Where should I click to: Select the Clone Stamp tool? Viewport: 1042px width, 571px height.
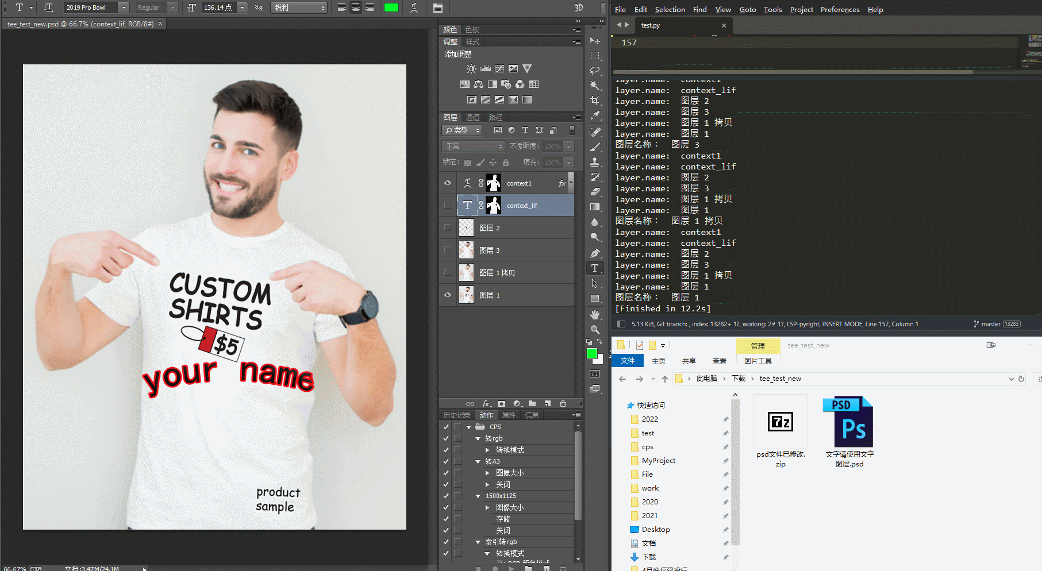click(x=595, y=162)
